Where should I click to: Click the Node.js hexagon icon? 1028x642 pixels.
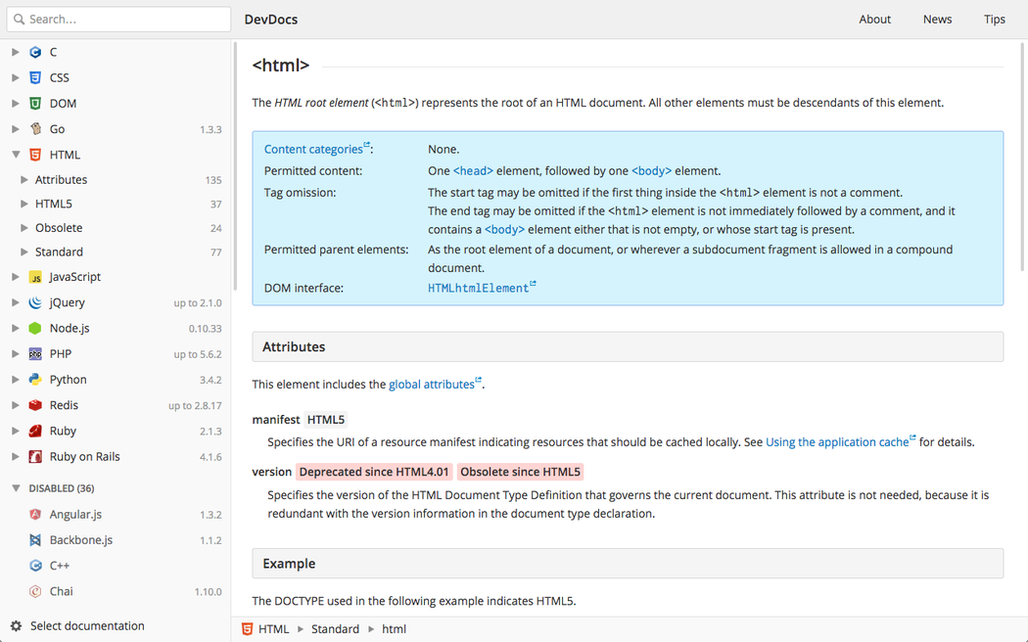(x=35, y=329)
